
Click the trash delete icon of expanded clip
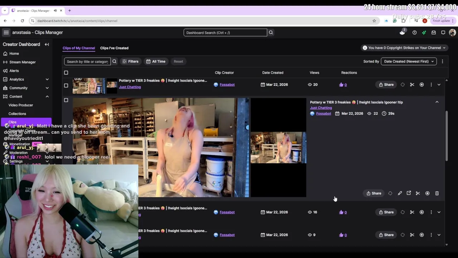(x=437, y=193)
